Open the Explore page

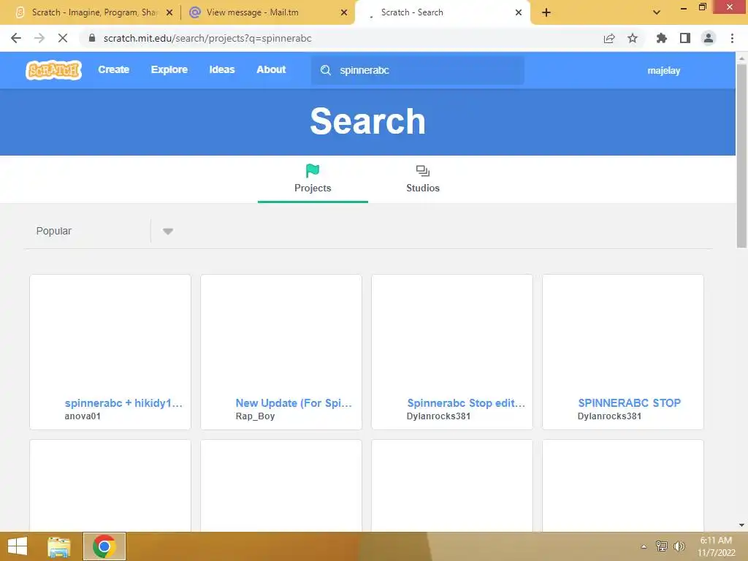click(169, 69)
